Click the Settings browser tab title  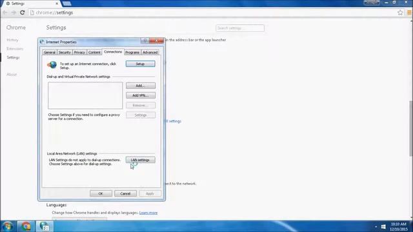point(17,4)
